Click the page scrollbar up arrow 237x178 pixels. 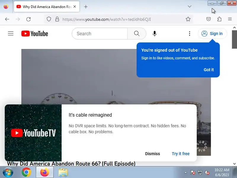(234, 28)
